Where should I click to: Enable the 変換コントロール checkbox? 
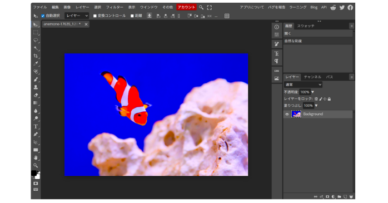coord(94,16)
